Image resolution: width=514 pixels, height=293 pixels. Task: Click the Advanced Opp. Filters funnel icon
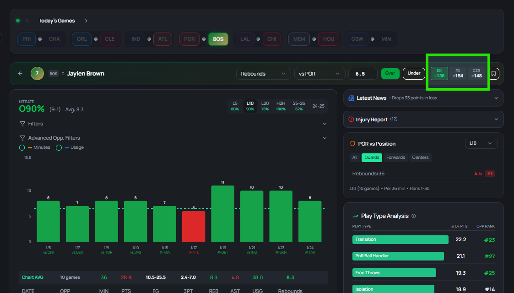[22, 138]
